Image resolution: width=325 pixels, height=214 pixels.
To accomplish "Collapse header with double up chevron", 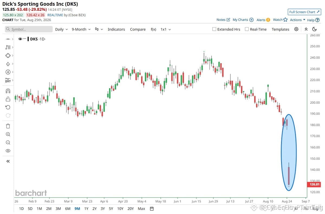I will point(306,29).
